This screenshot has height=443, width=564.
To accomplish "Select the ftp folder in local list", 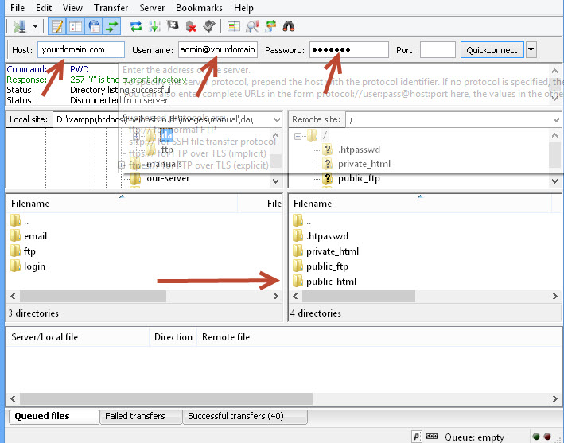I will tap(29, 251).
